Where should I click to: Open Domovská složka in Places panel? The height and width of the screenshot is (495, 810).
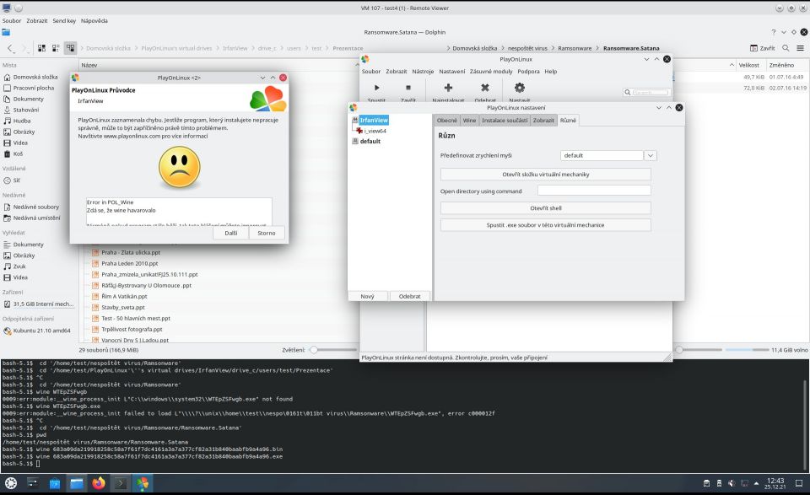coord(35,77)
